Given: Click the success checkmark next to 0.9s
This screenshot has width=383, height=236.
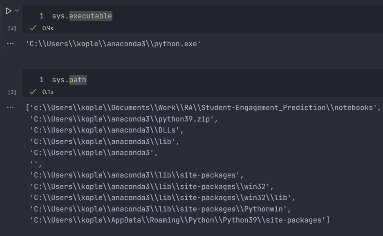Looking at the screenshot, I should pyautogui.click(x=33, y=28).
